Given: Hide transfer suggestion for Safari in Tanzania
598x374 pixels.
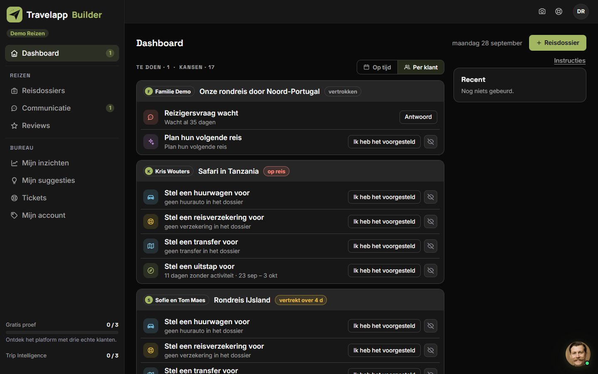Looking at the screenshot, I should [x=431, y=246].
